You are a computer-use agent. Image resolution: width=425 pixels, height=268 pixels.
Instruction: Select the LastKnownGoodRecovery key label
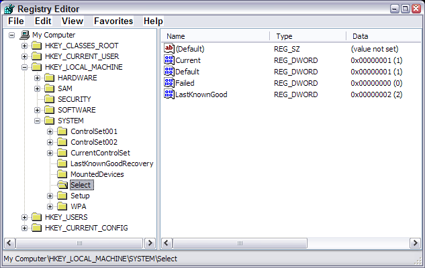coord(112,163)
